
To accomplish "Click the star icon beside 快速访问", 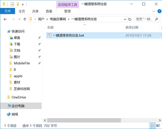I will 9,31.
